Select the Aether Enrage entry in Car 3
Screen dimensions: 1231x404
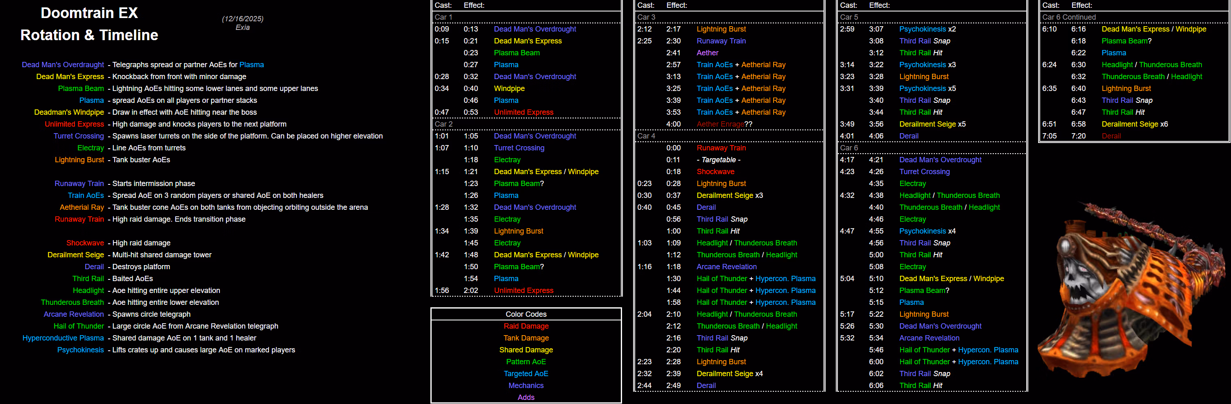[721, 124]
